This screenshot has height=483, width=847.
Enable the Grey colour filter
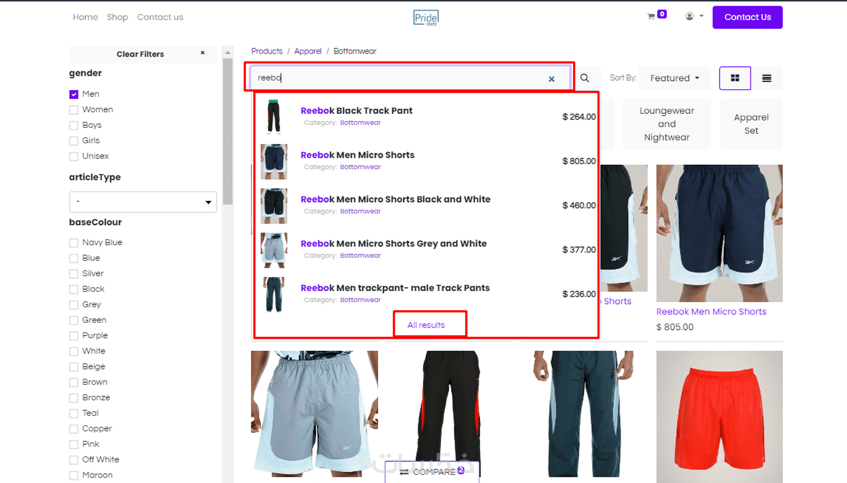(74, 304)
